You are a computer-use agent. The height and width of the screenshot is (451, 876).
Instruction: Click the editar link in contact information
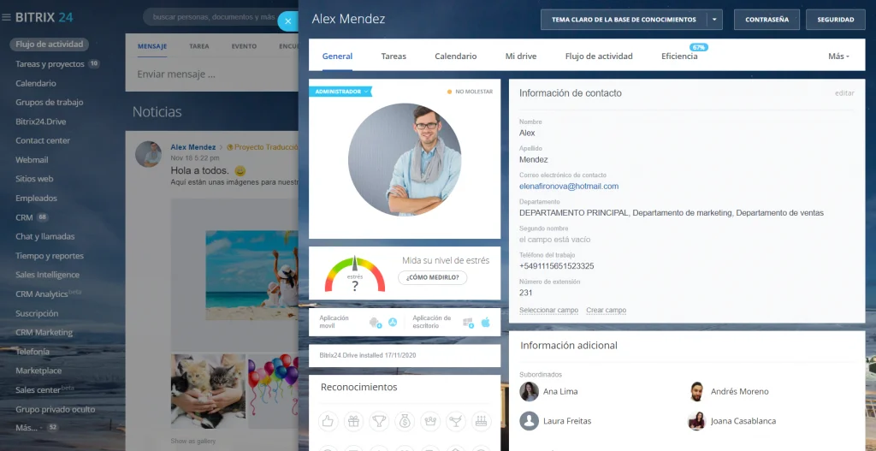844,93
